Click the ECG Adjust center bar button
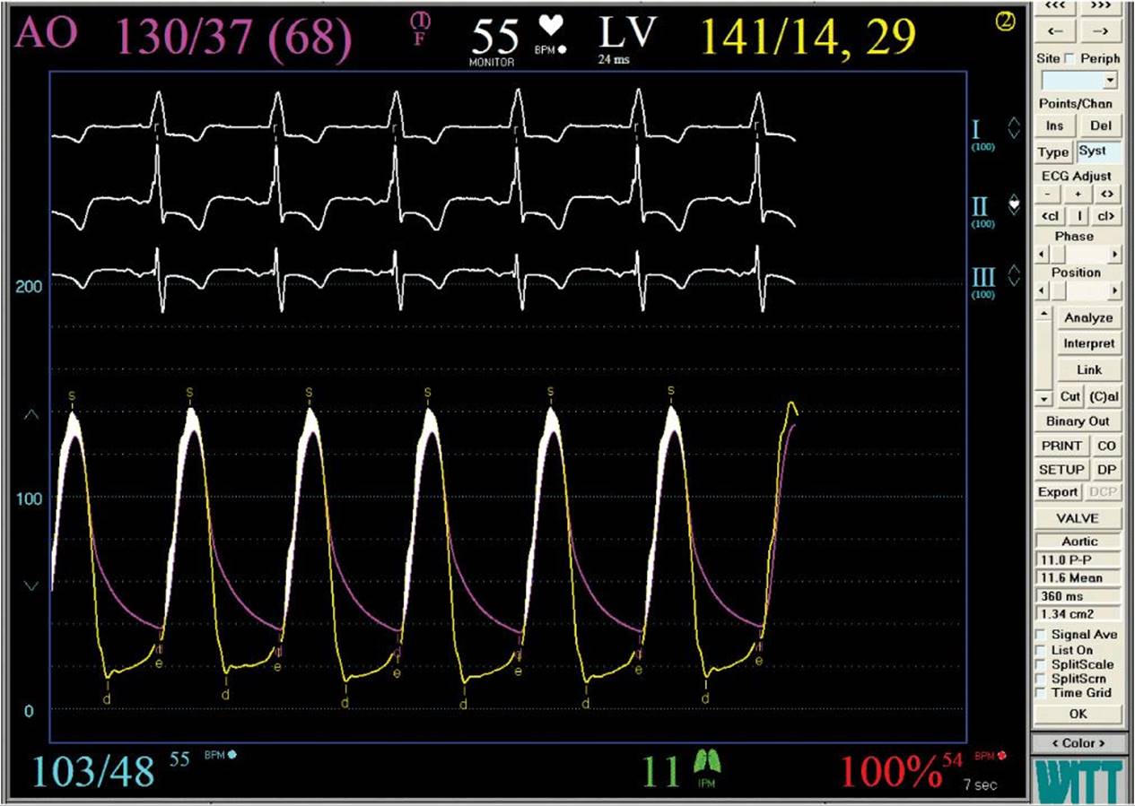The width and height of the screenshot is (1135, 806). click(x=1078, y=216)
